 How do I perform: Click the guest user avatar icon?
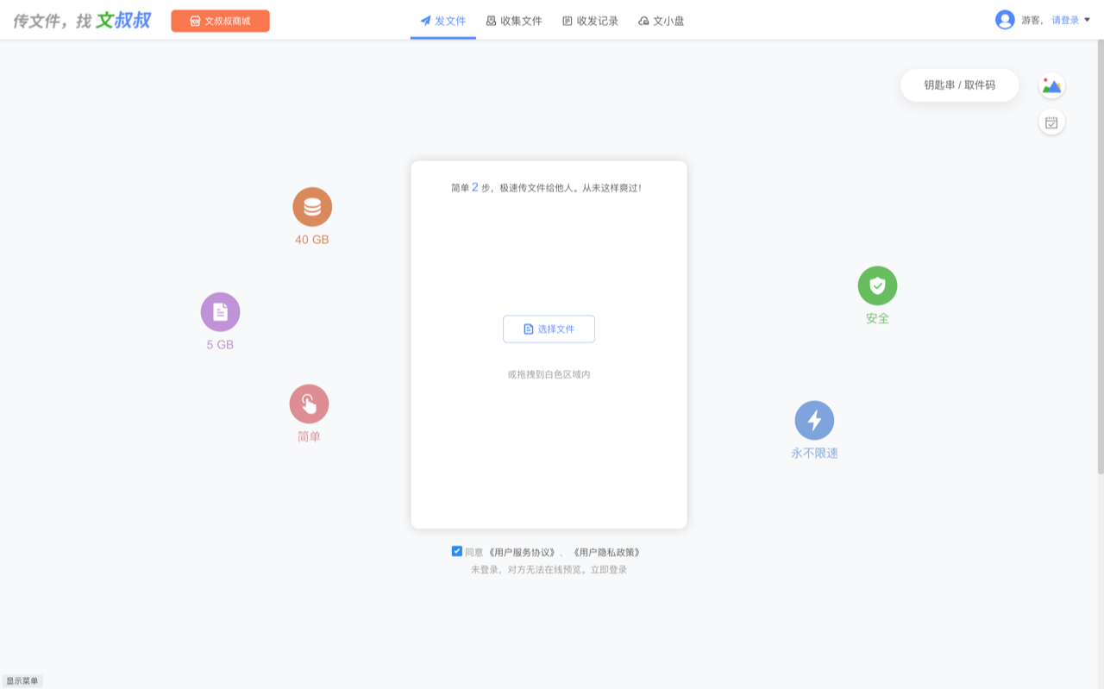[1005, 20]
